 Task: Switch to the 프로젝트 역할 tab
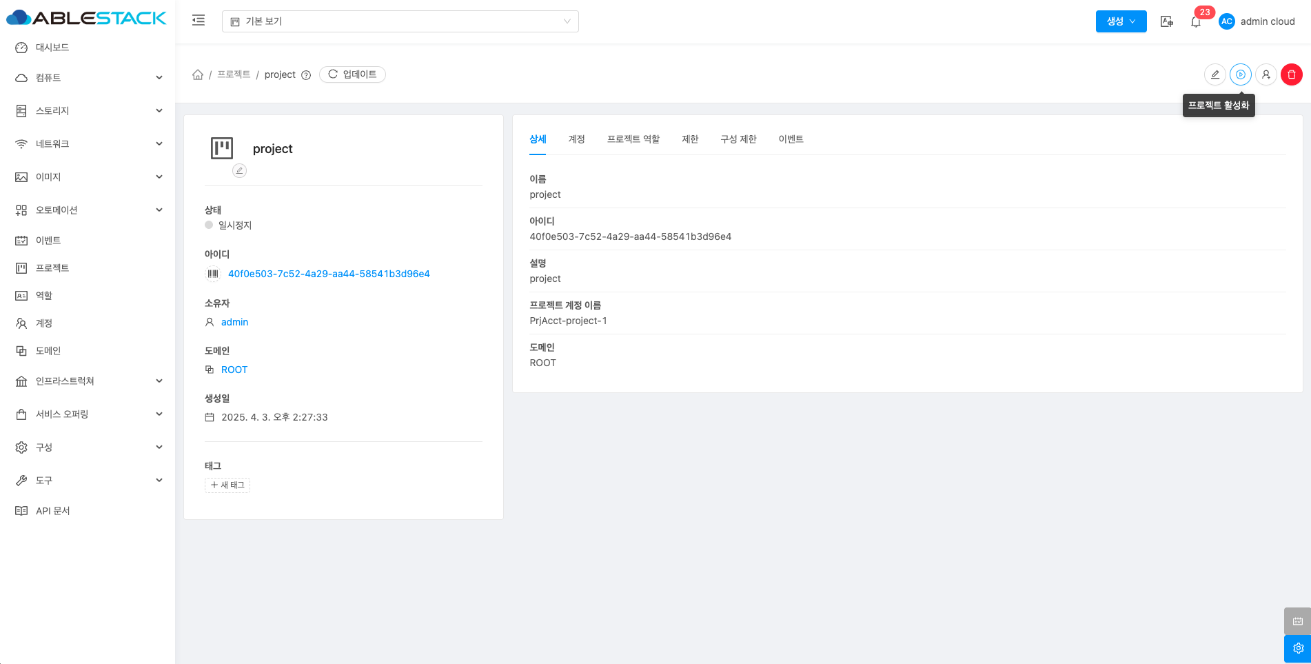633,139
